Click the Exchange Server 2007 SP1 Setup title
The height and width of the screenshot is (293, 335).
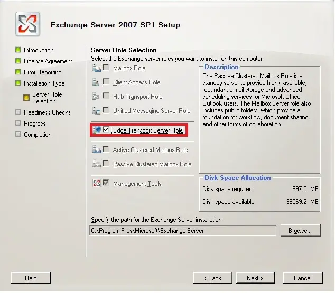115,25
